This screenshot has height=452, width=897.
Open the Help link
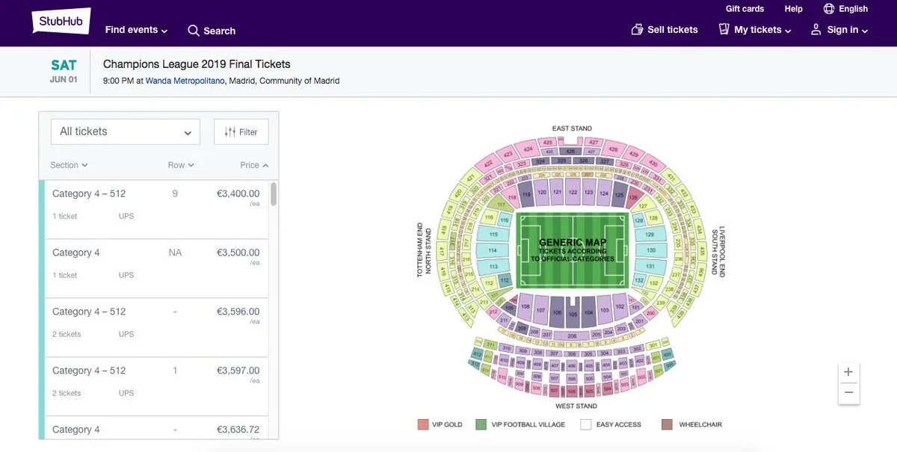tap(793, 9)
